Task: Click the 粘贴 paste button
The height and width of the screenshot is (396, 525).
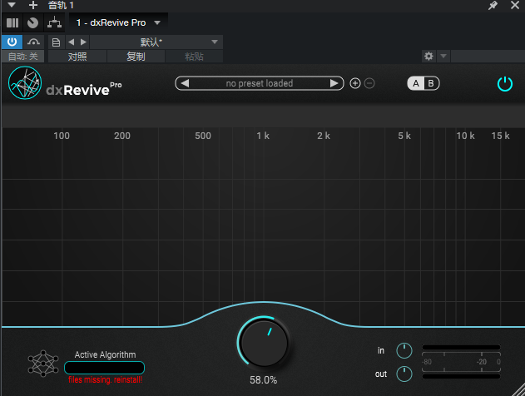Action: click(x=194, y=57)
